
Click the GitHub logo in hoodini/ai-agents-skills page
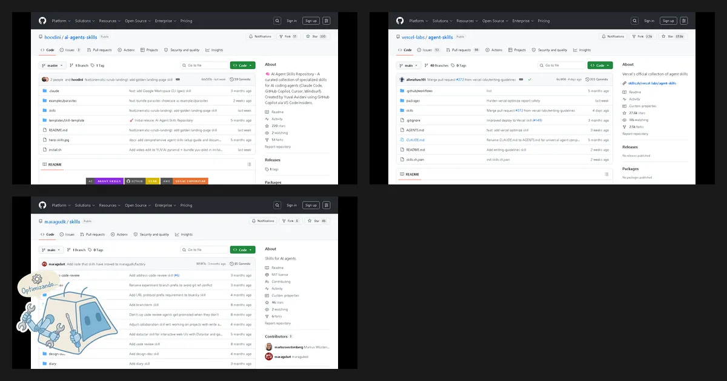click(42, 21)
